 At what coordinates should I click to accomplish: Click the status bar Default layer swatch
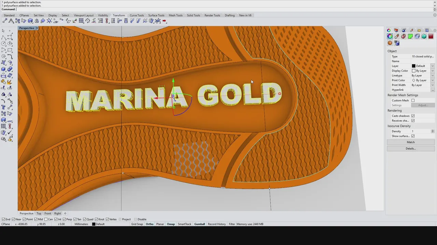coord(94,224)
